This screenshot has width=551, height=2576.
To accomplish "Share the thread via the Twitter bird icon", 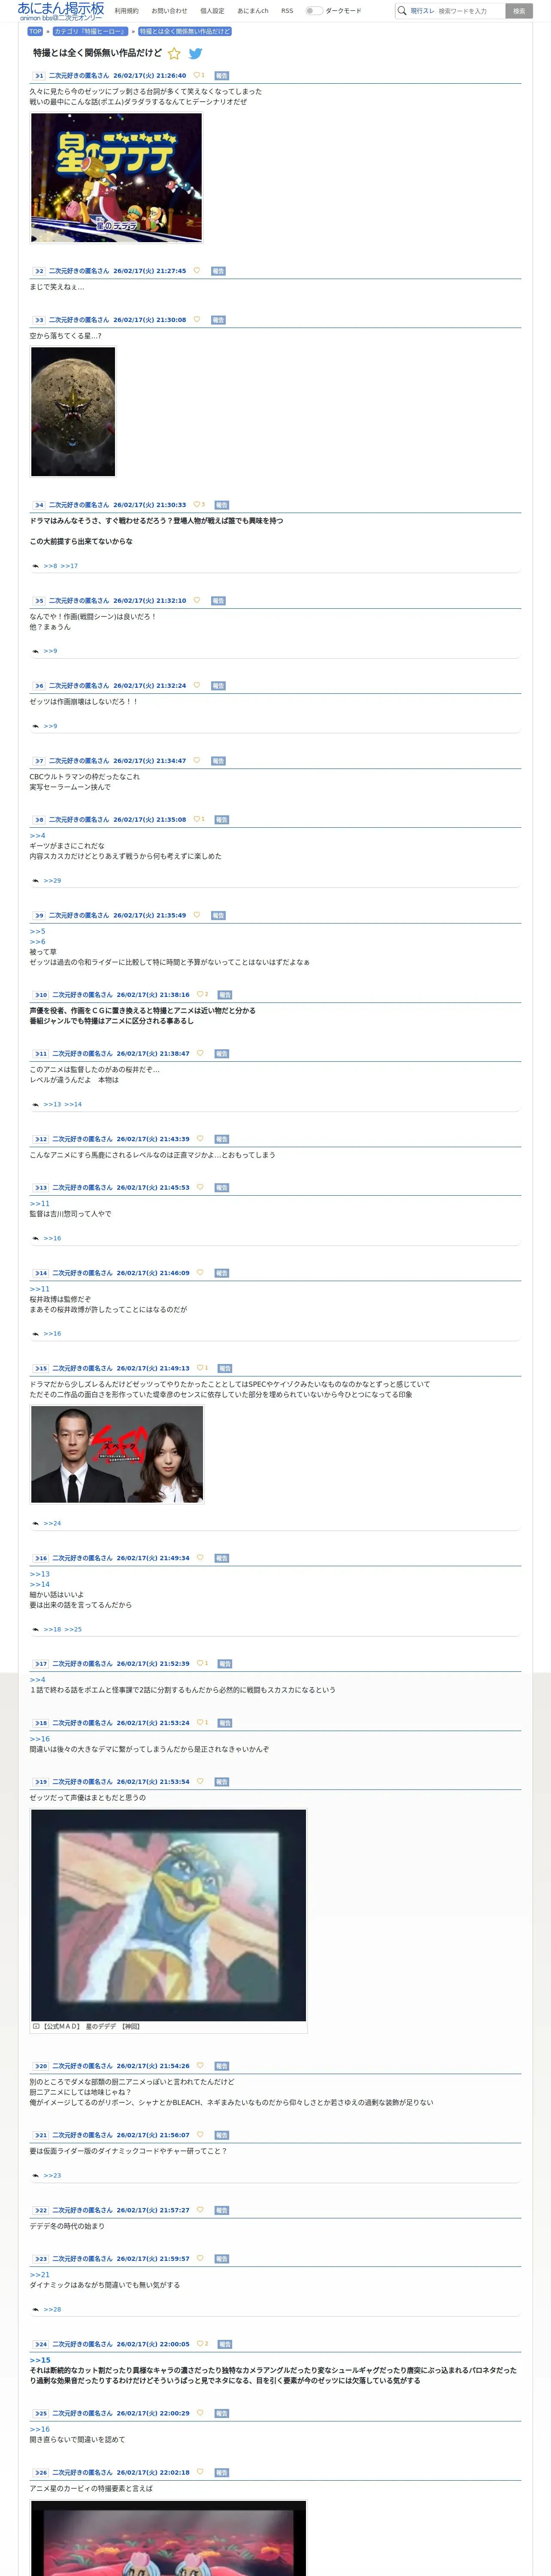I will (x=196, y=54).
